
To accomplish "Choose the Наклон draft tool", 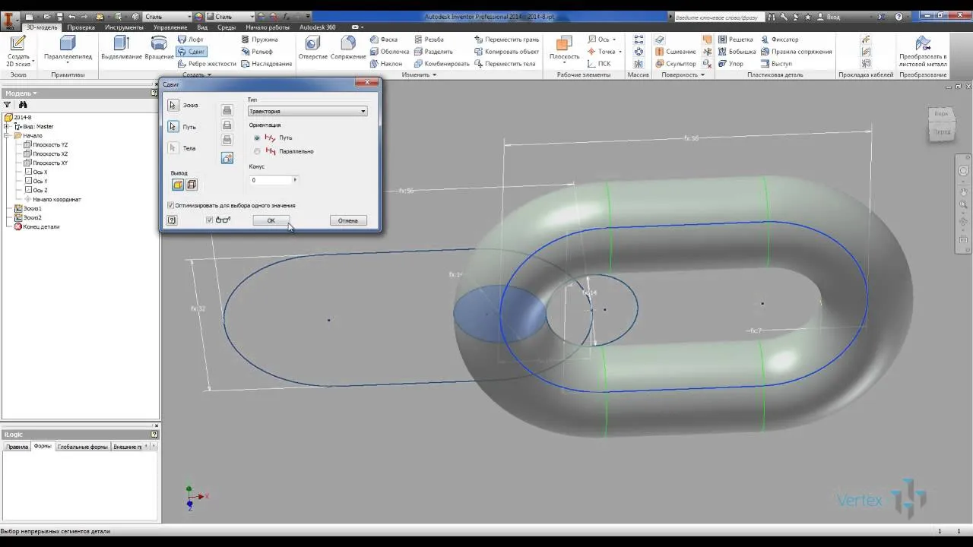I will pyautogui.click(x=386, y=64).
